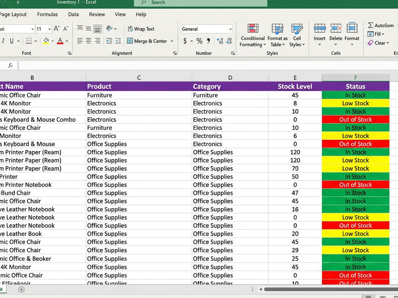Open the Alignment dialog launcher
Viewport: 398px width, 298px height.
(175, 53)
